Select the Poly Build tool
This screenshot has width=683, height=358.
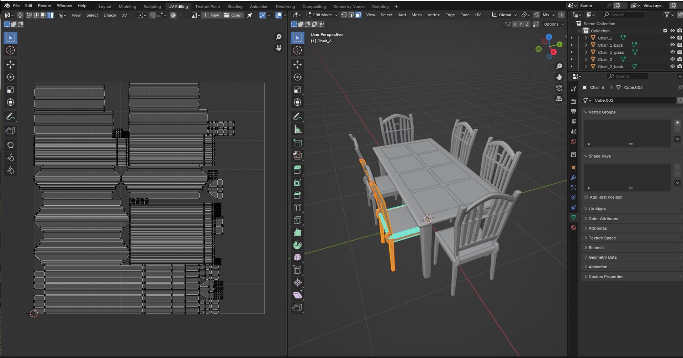click(297, 233)
